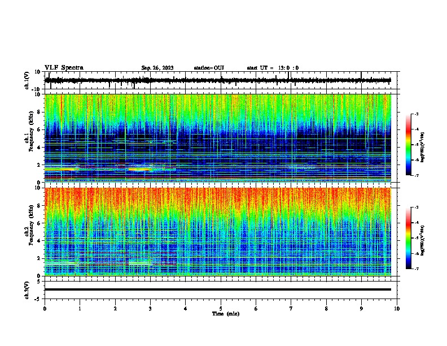Click the "ch.3(V)" axis label
Image resolution: width=447 pixels, height=346 pixels.
[27, 290]
